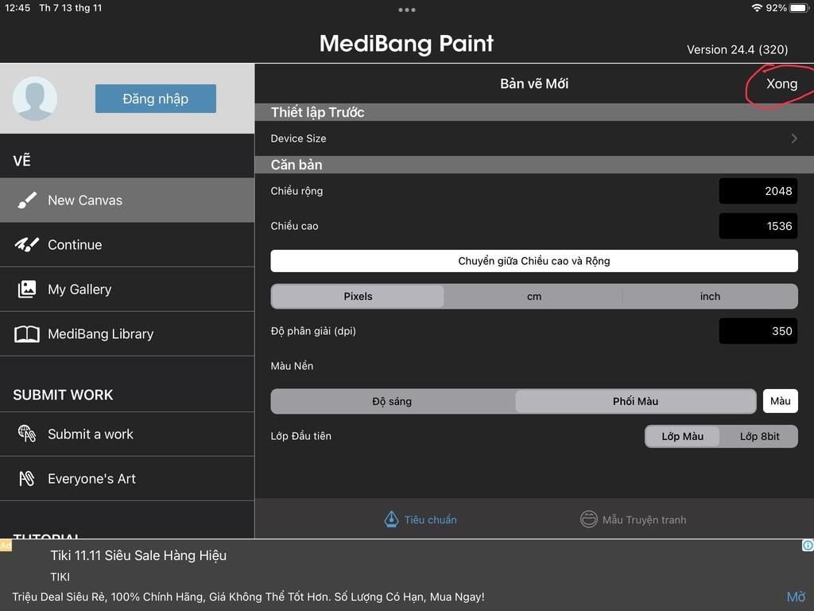Switch to Tiêu chuẩn tab

pyautogui.click(x=421, y=519)
